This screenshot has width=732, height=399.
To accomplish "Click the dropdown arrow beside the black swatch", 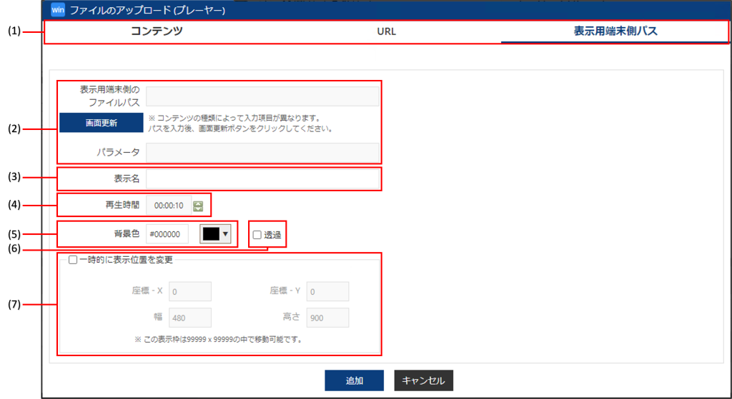I will pyautogui.click(x=225, y=234).
